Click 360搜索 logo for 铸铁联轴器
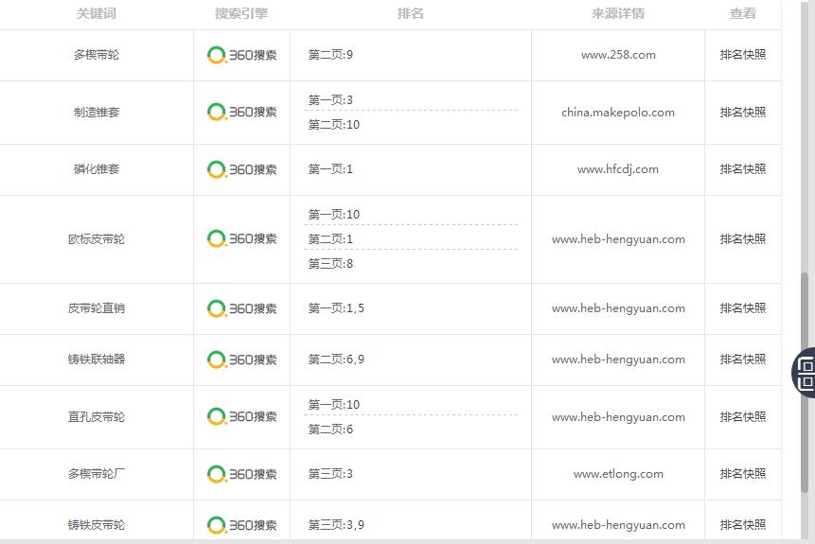This screenshot has width=815, height=544. click(241, 360)
